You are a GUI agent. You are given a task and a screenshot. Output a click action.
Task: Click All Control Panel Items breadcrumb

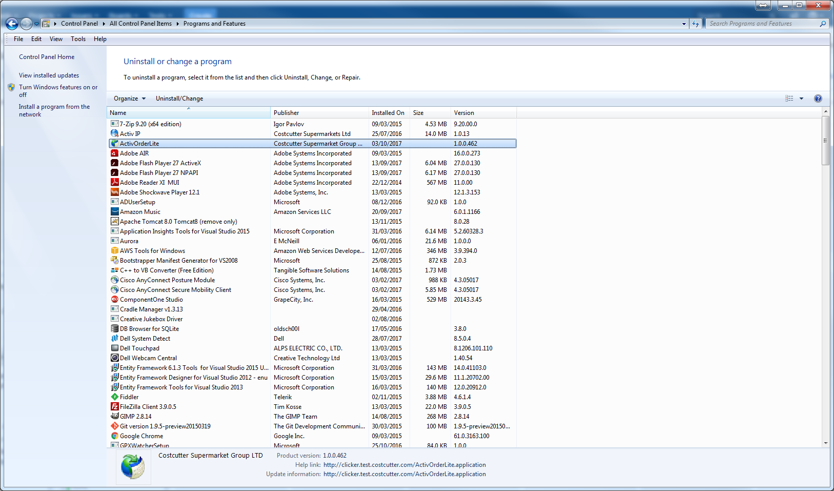coord(140,24)
